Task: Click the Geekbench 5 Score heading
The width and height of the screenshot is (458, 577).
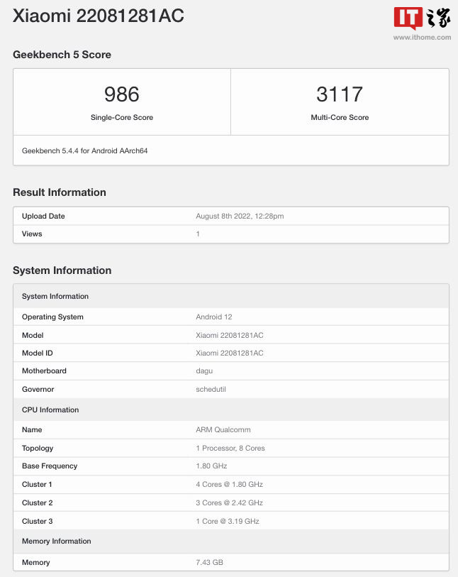Action: pyautogui.click(x=62, y=55)
